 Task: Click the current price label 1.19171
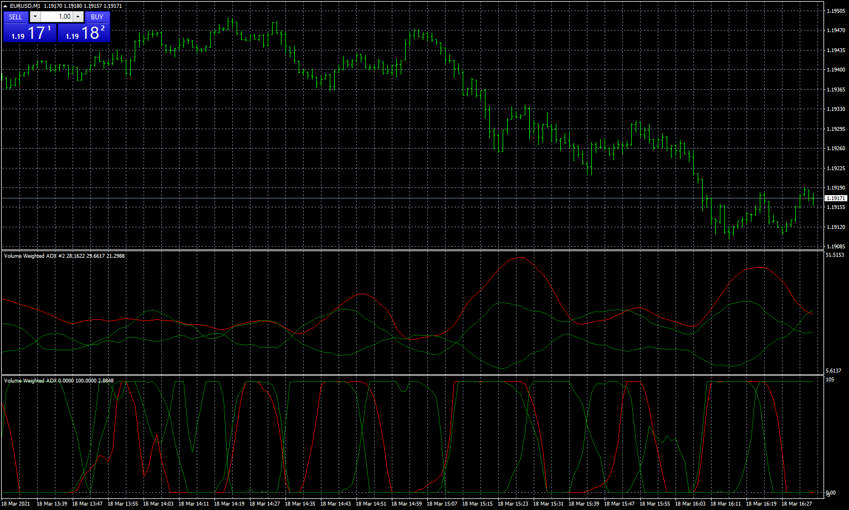click(x=836, y=198)
